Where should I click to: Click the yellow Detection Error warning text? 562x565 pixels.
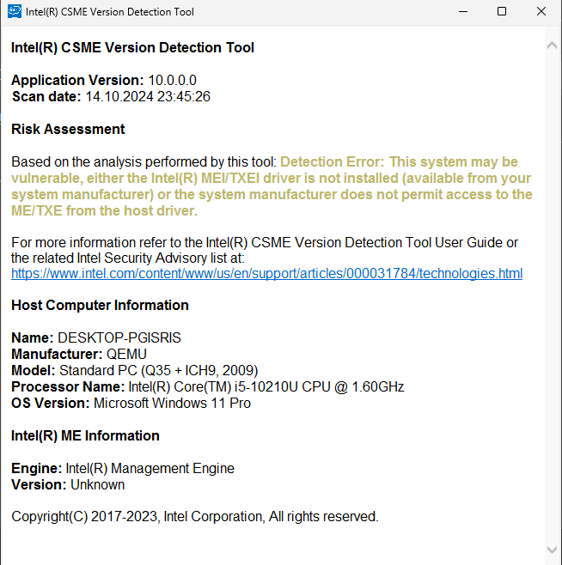[272, 186]
